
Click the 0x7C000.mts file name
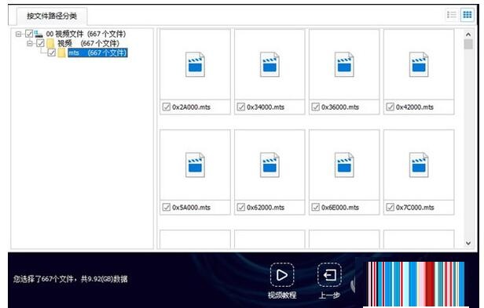[x=415, y=208]
